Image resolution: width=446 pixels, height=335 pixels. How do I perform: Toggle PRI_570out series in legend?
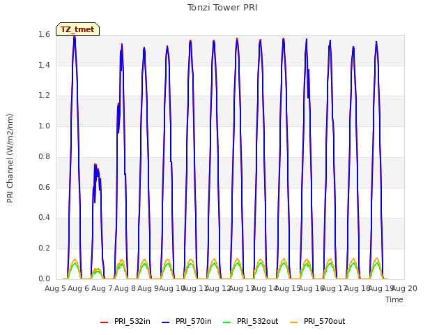pyautogui.click(x=318, y=321)
